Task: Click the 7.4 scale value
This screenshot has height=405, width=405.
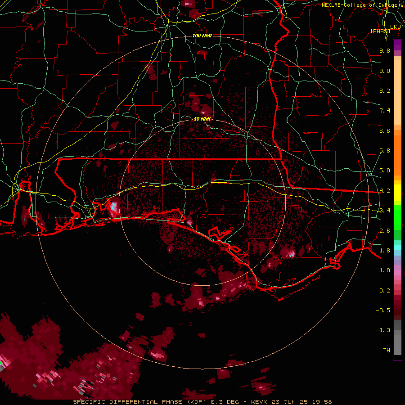Action: point(385,111)
